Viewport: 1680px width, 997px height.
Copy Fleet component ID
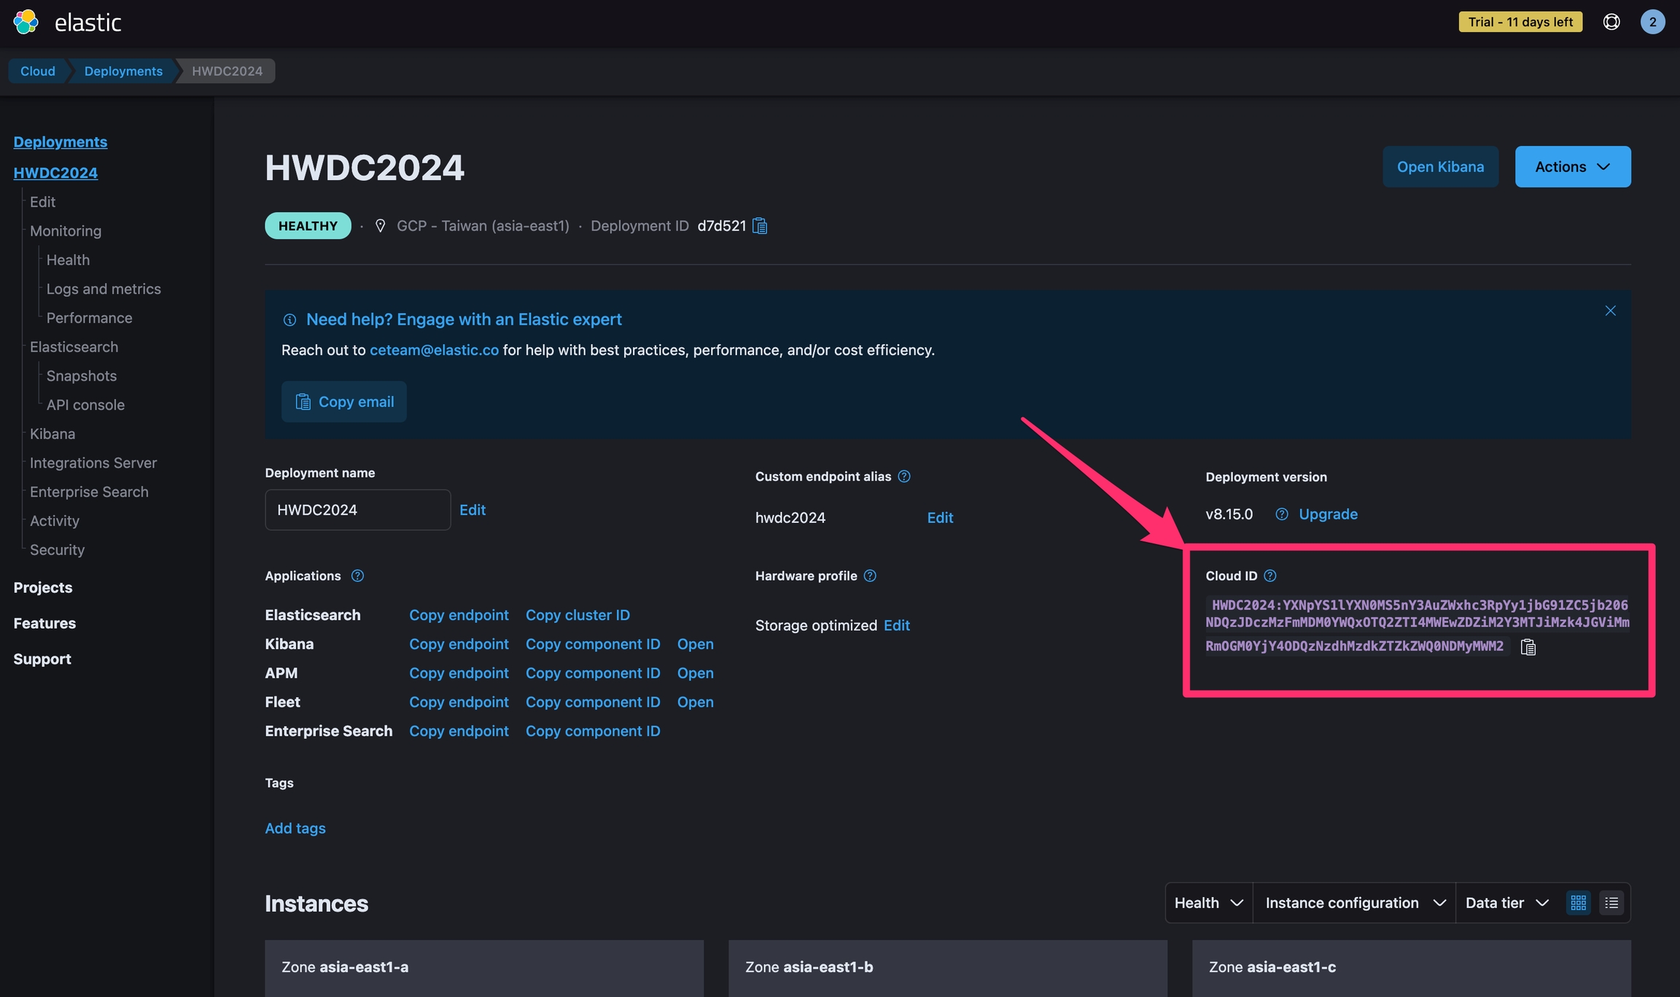[593, 702]
